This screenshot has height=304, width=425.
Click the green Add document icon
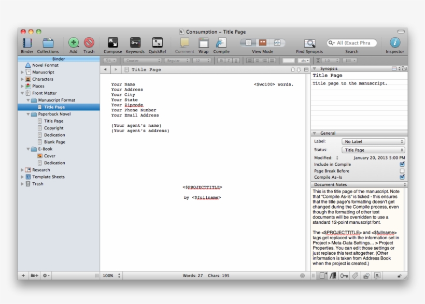click(x=74, y=44)
